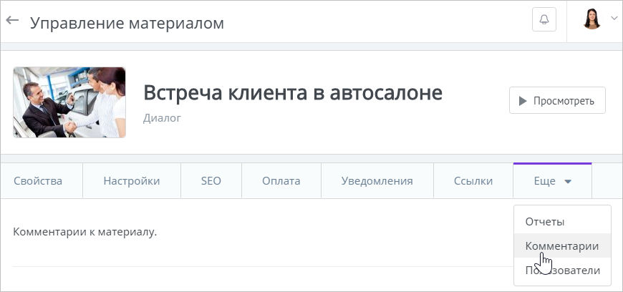
Task: Open the SEO tab
Action: coord(211,181)
